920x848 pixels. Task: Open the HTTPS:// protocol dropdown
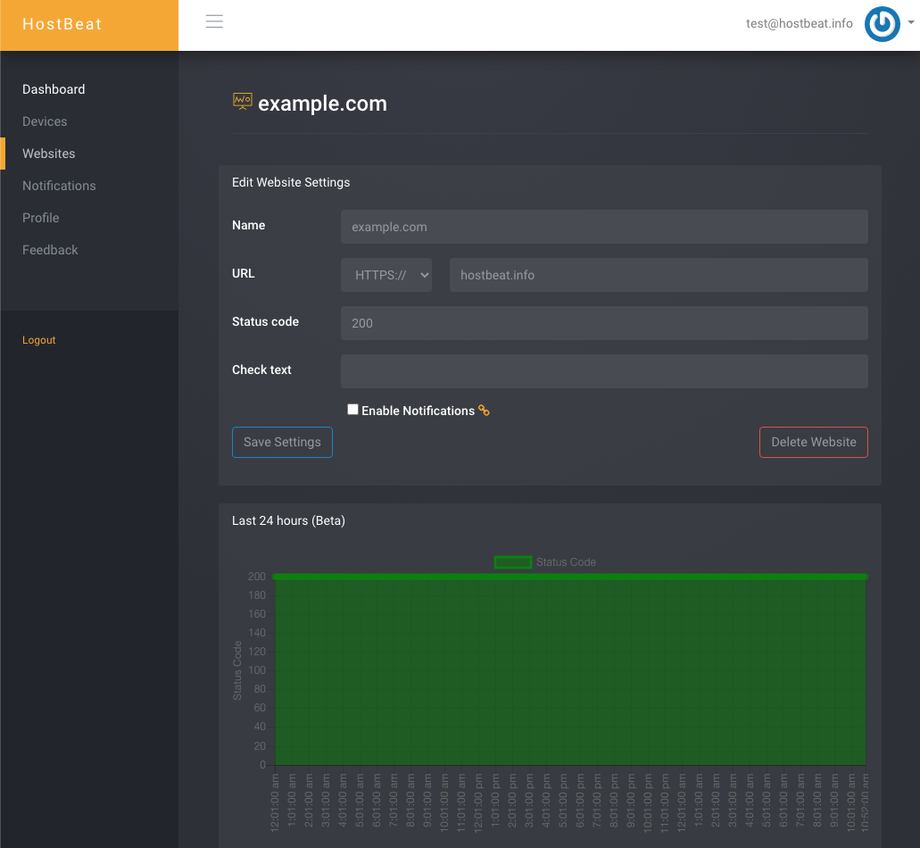386,275
